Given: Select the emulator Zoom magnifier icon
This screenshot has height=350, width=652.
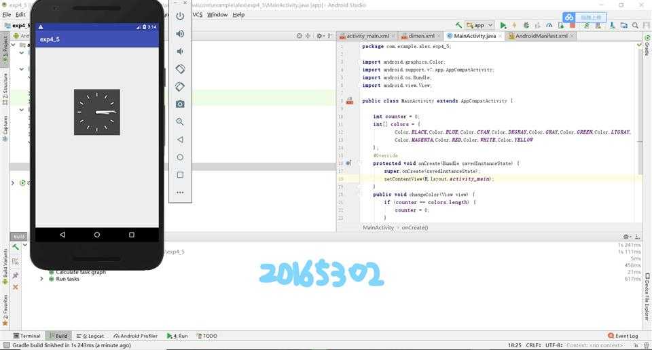Looking at the screenshot, I should tap(180, 121).
